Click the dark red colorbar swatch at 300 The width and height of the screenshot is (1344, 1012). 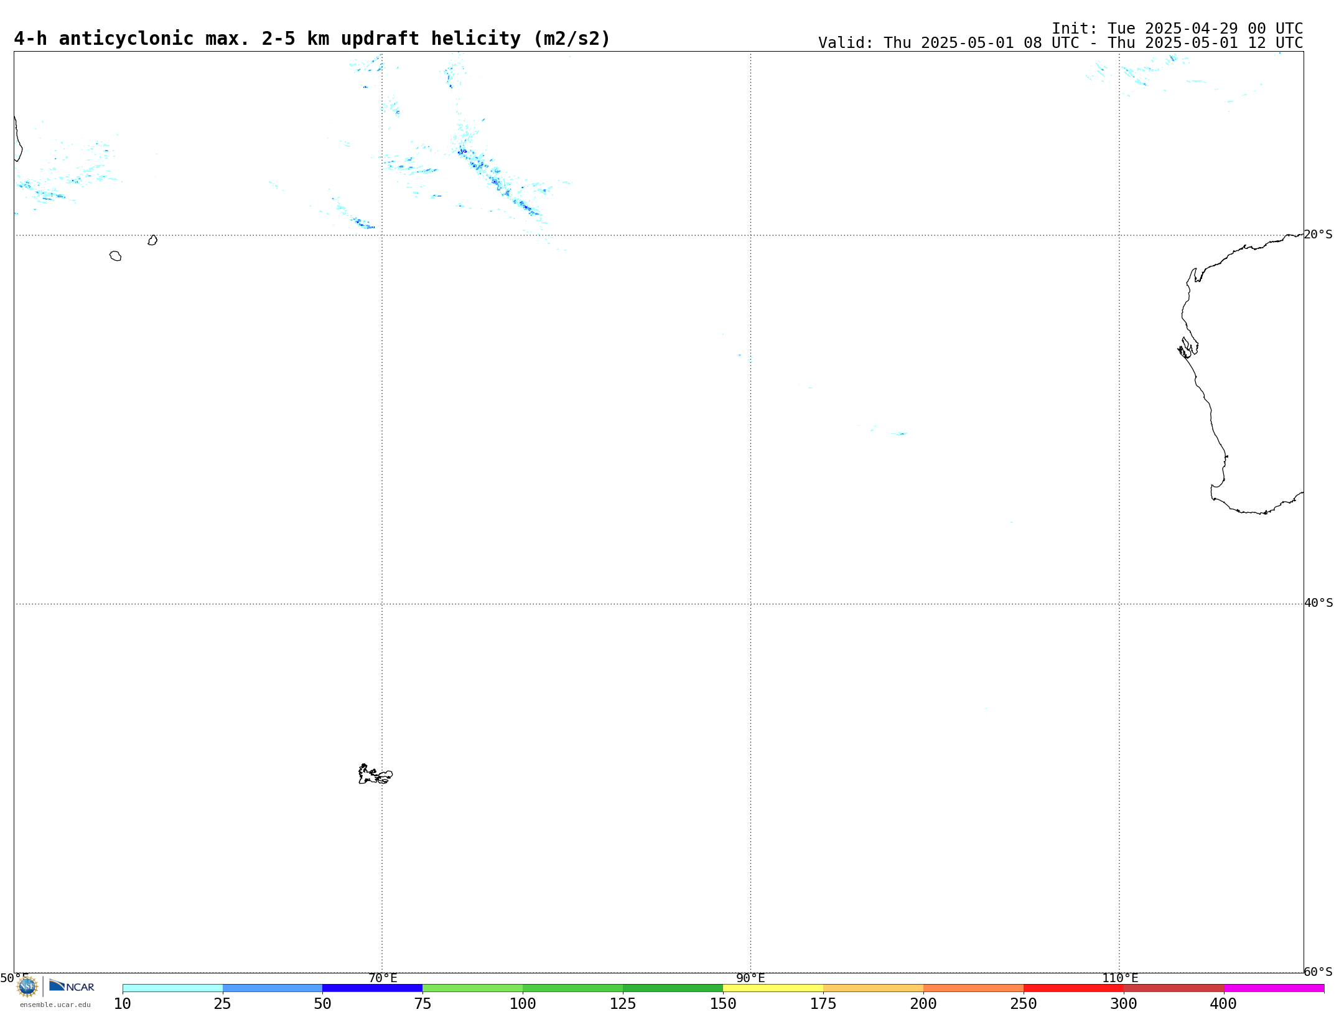(1174, 988)
